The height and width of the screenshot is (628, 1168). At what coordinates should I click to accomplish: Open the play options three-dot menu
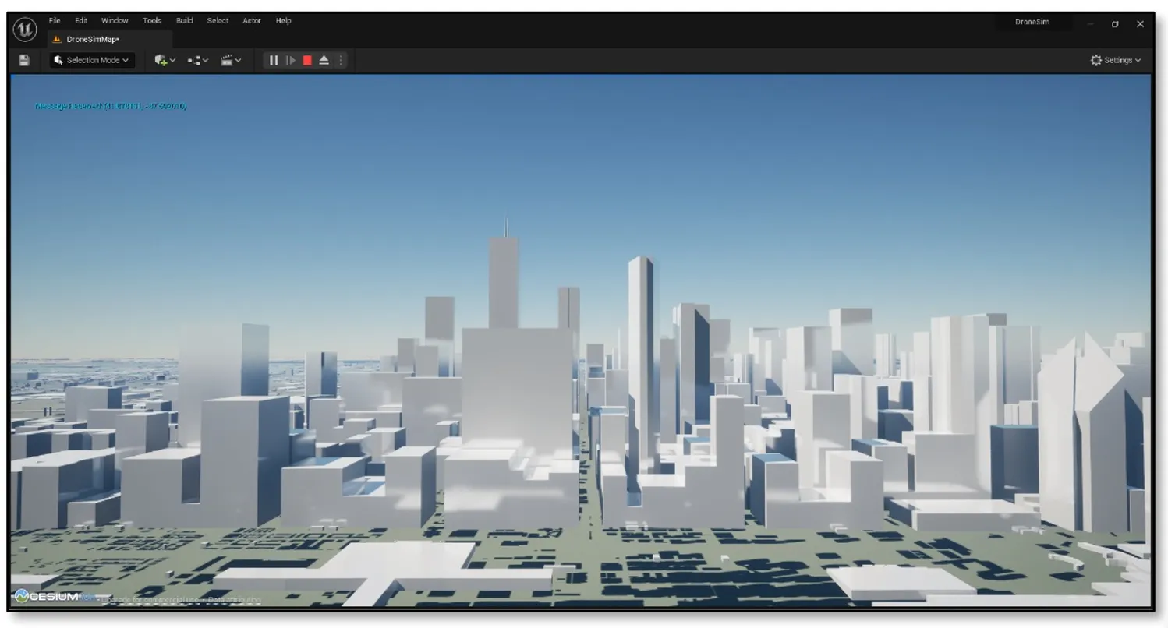[340, 60]
